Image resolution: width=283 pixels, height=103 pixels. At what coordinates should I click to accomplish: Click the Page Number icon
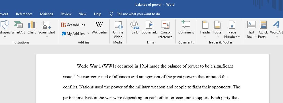point(232,25)
